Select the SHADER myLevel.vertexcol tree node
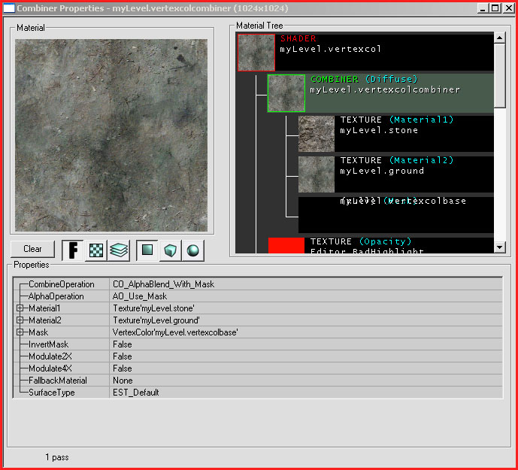The height and width of the screenshot is (470, 518). pos(365,52)
